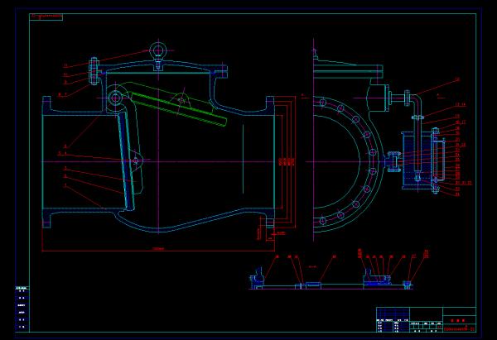
Task: Click the red title text in the title block
Action: 458,321
